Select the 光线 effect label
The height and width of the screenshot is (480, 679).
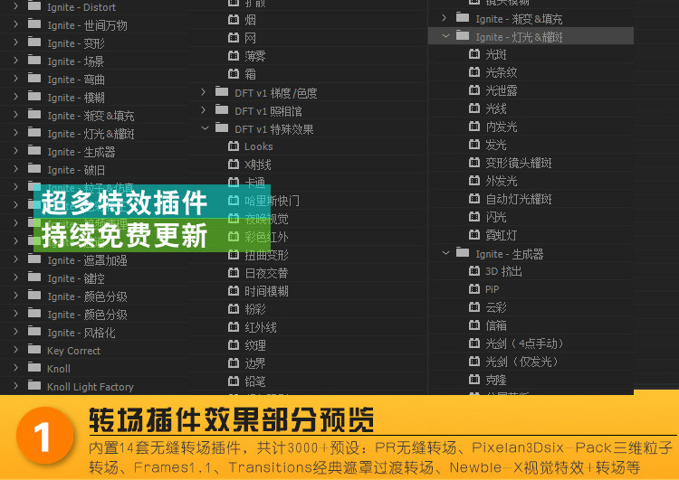click(x=496, y=108)
